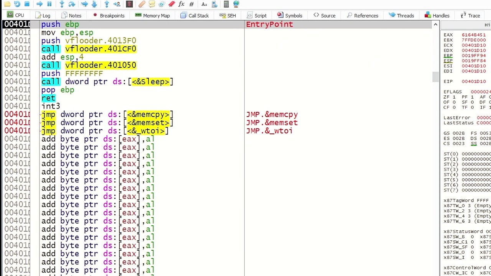Viewport: 491px width, 276px height.
Task: Step into using the down-arrow icon
Action: 62,4
